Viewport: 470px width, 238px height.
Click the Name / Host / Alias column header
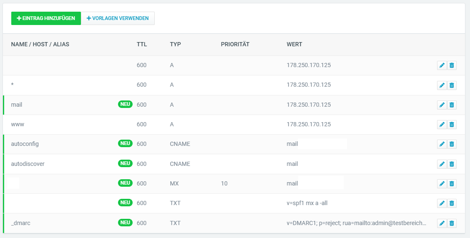tap(40, 45)
